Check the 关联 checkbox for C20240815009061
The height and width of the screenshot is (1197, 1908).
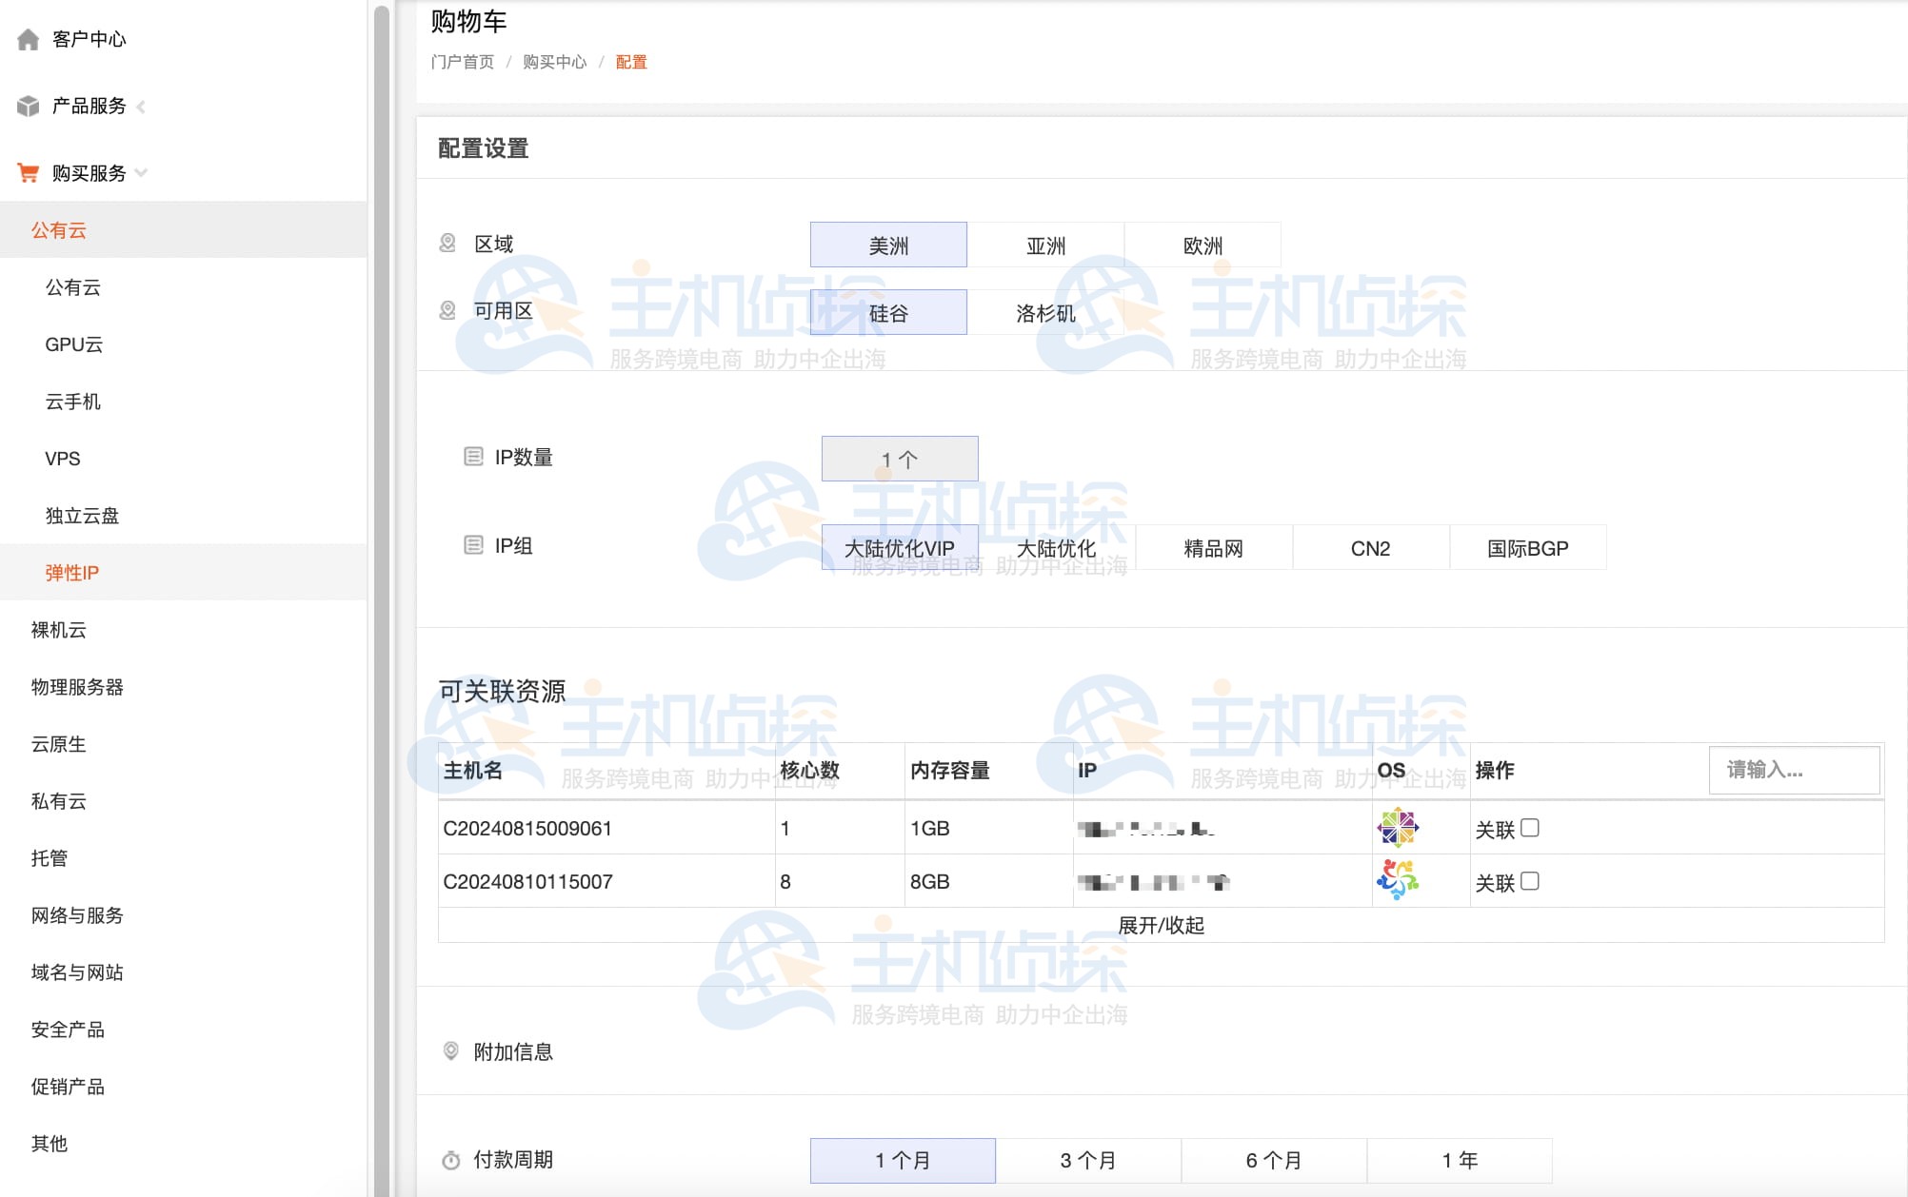click(x=1528, y=828)
